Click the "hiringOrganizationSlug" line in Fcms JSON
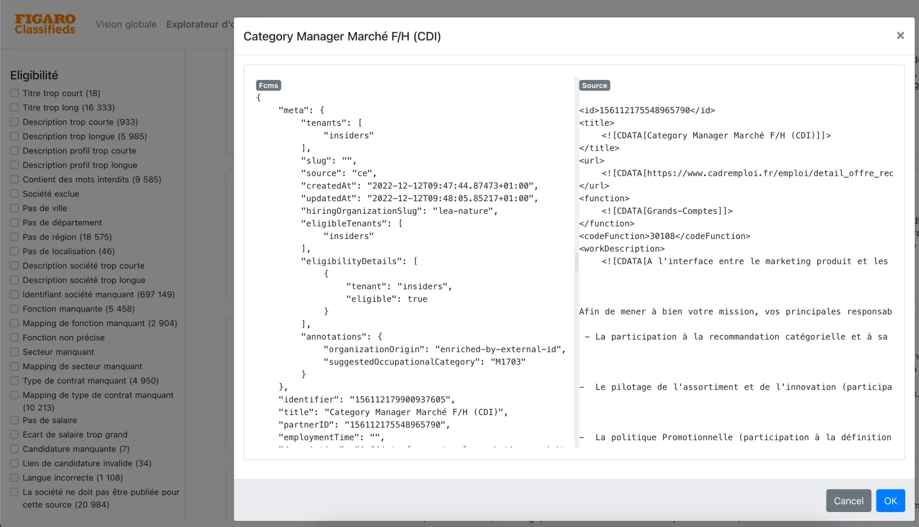Screen dimensions: 919x527 click(x=399, y=211)
